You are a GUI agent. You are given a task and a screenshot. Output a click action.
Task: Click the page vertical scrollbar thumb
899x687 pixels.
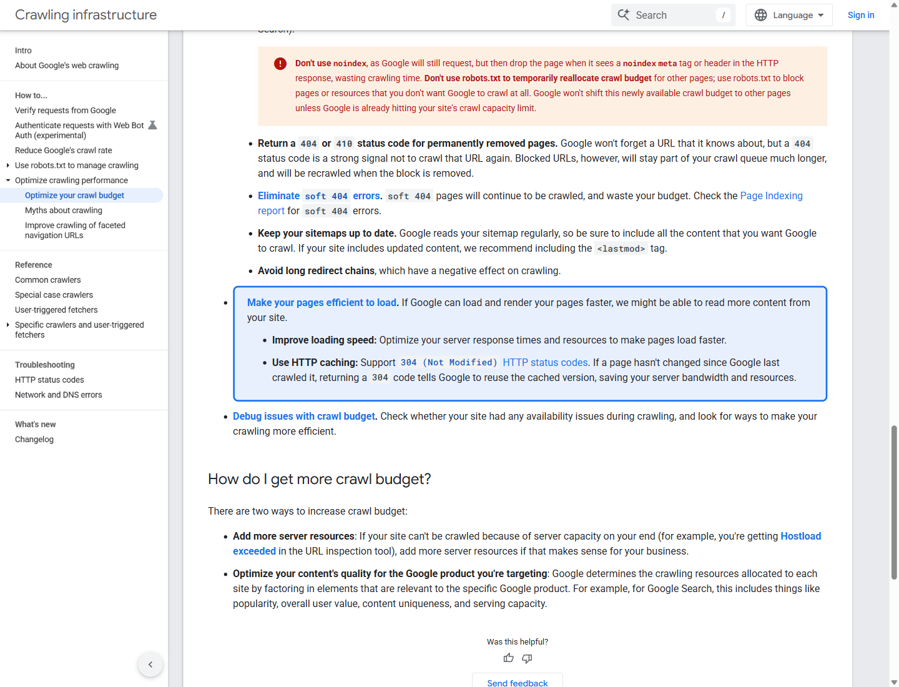tap(894, 502)
